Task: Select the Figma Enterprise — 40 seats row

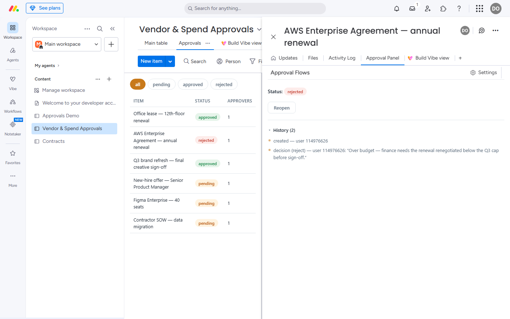Action: click(x=193, y=203)
